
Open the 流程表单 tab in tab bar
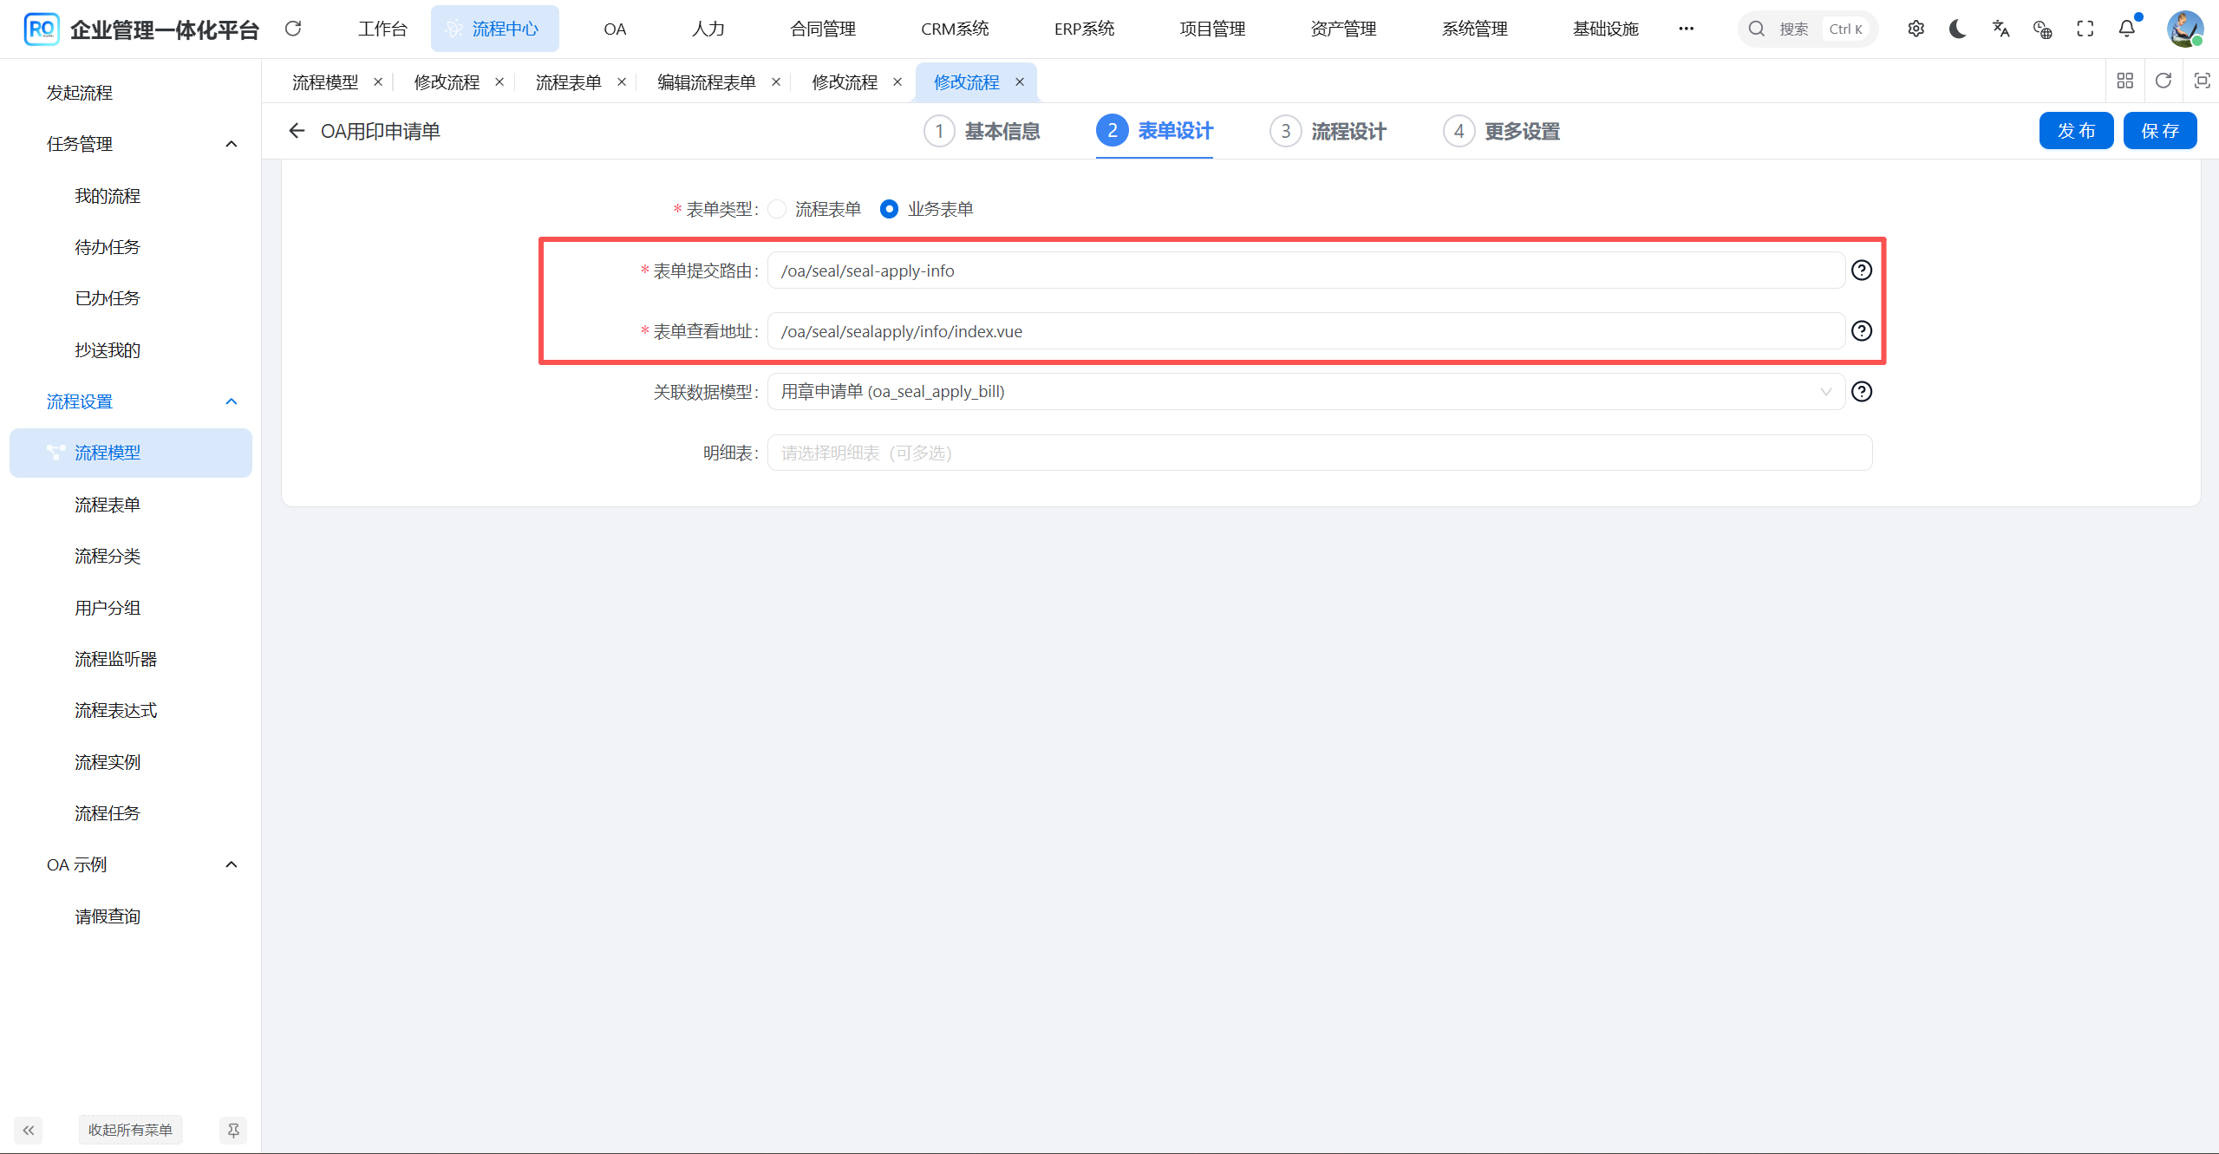coord(568,81)
